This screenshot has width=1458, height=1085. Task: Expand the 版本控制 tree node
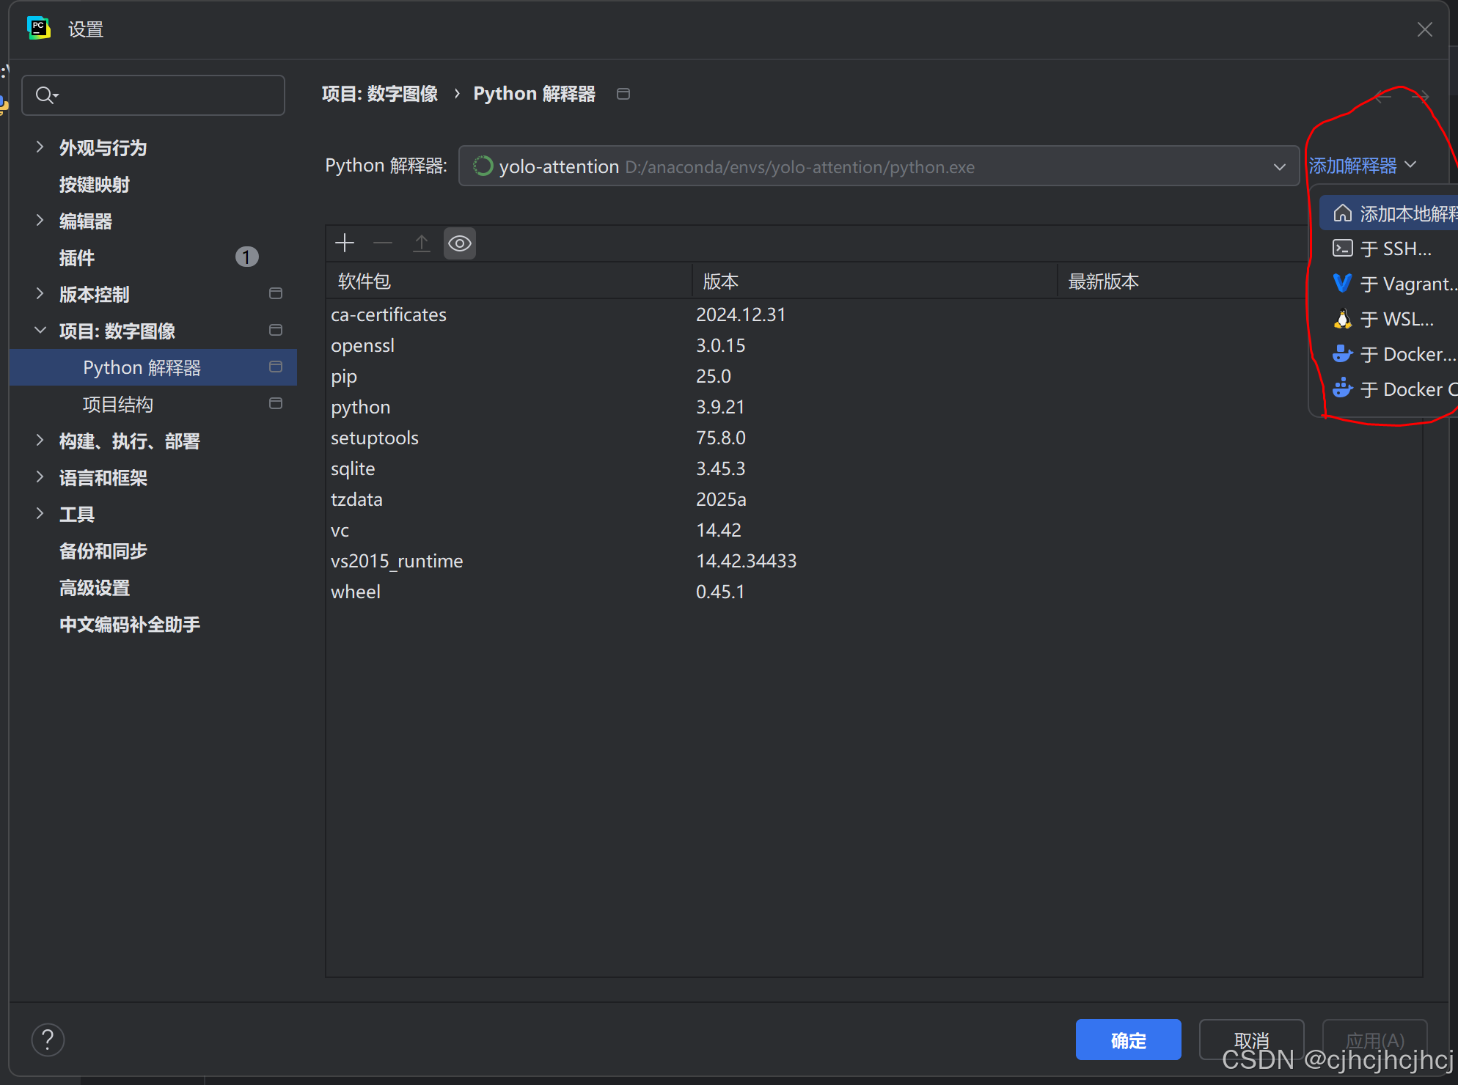[40, 294]
